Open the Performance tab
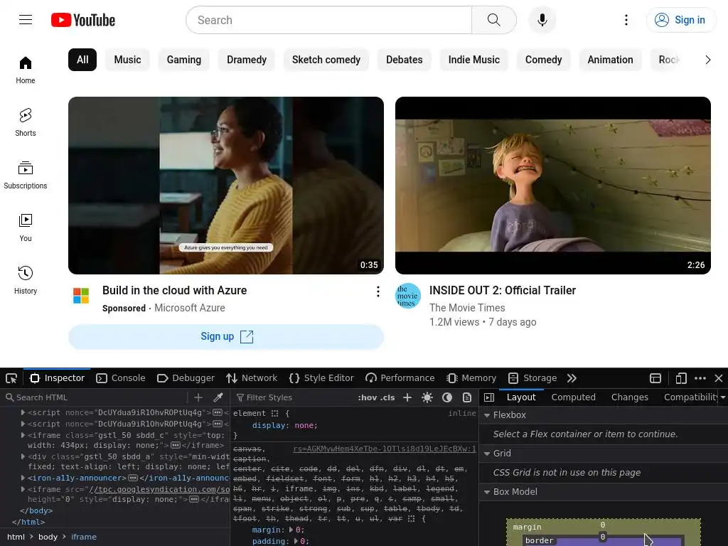The image size is (728, 546). [400, 378]
